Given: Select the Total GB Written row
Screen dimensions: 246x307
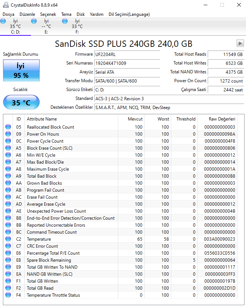Looking at the screenshot, I should [120, 281].
